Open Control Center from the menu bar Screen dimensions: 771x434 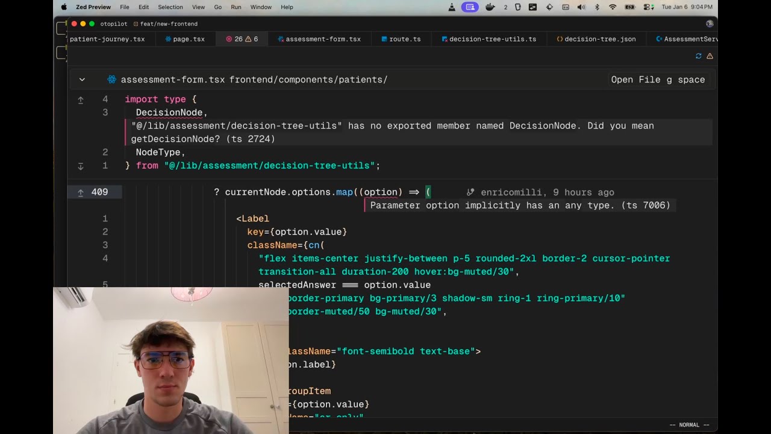coord(648,7)
